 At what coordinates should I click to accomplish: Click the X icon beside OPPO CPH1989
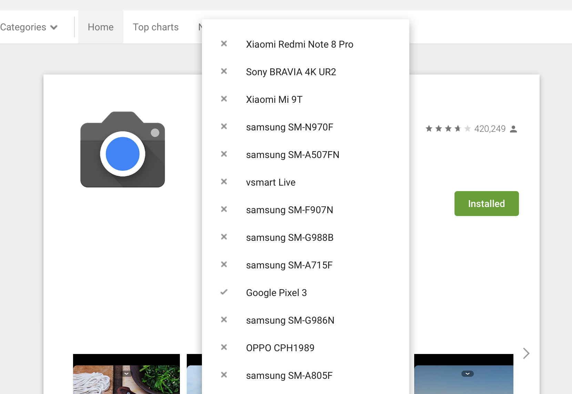click(224, 347)
